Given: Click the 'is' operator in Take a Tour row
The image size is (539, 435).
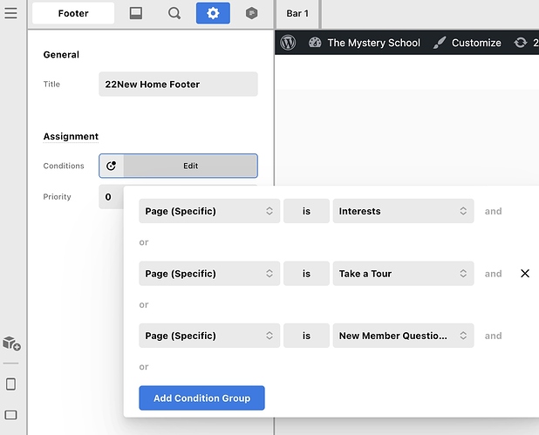Looking at the screenshot, I should [x=306, y=274].
